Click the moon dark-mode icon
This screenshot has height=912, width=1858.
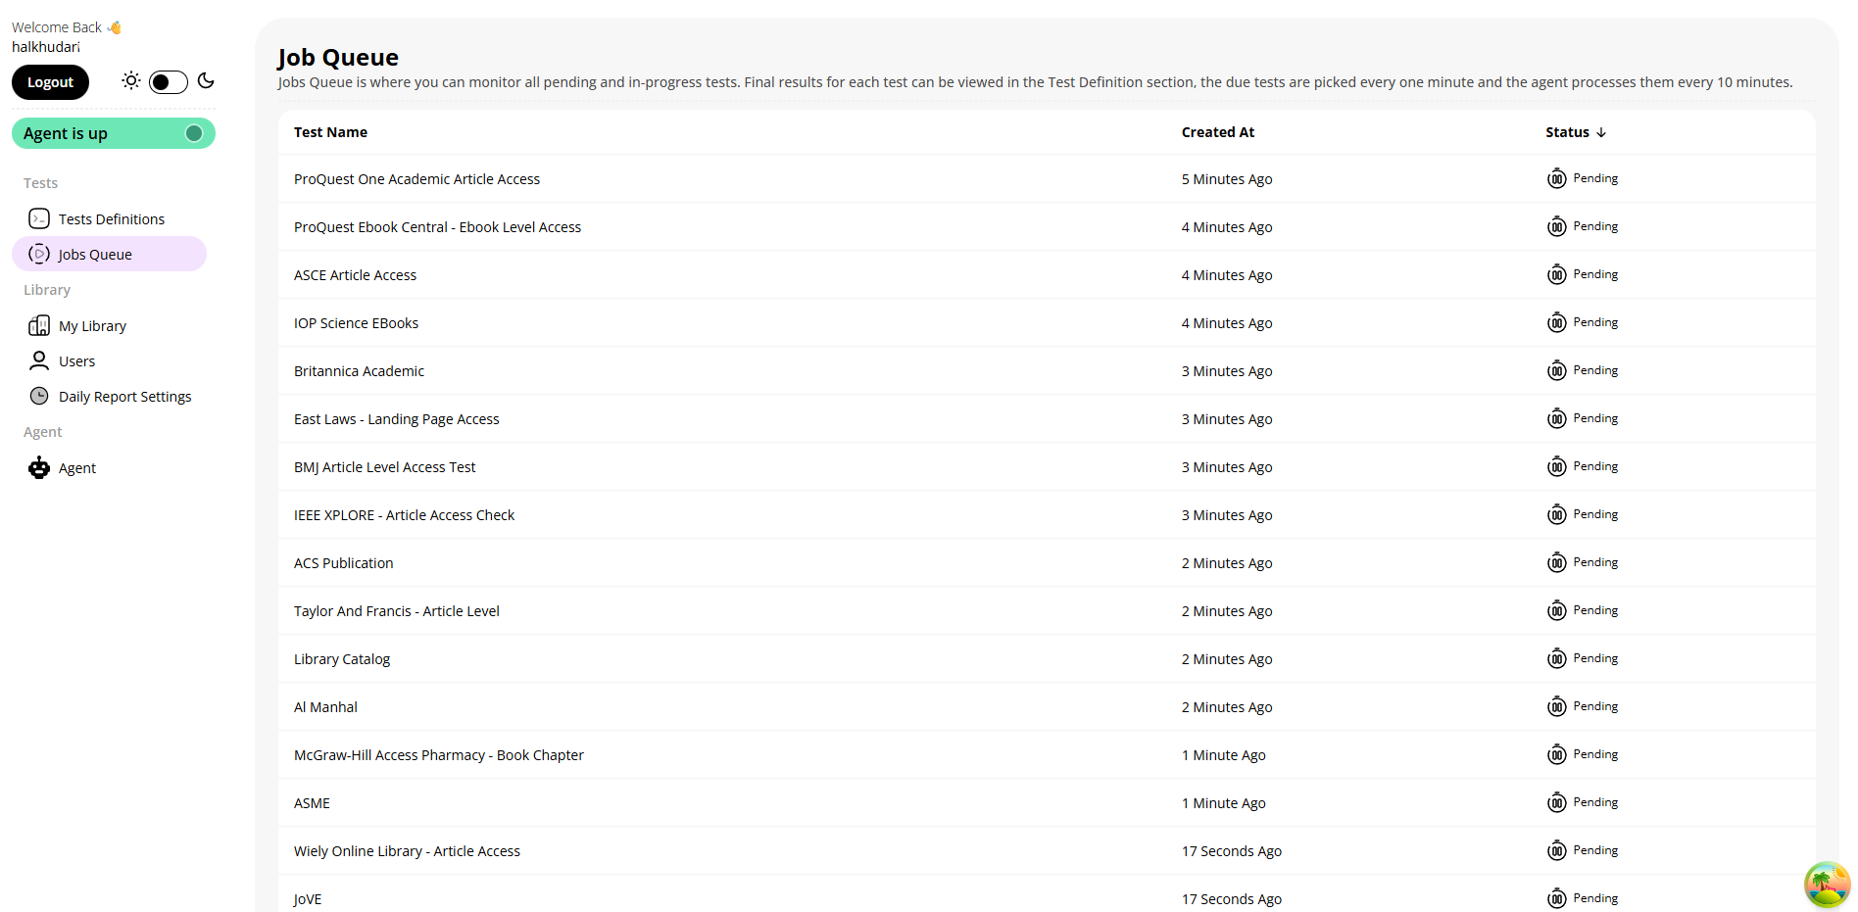pyautogui.click(x=206, y=81)
